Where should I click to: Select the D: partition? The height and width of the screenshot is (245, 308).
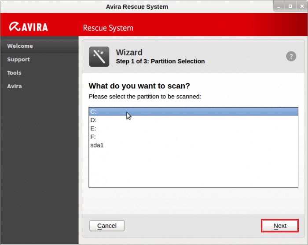[193, 120]
